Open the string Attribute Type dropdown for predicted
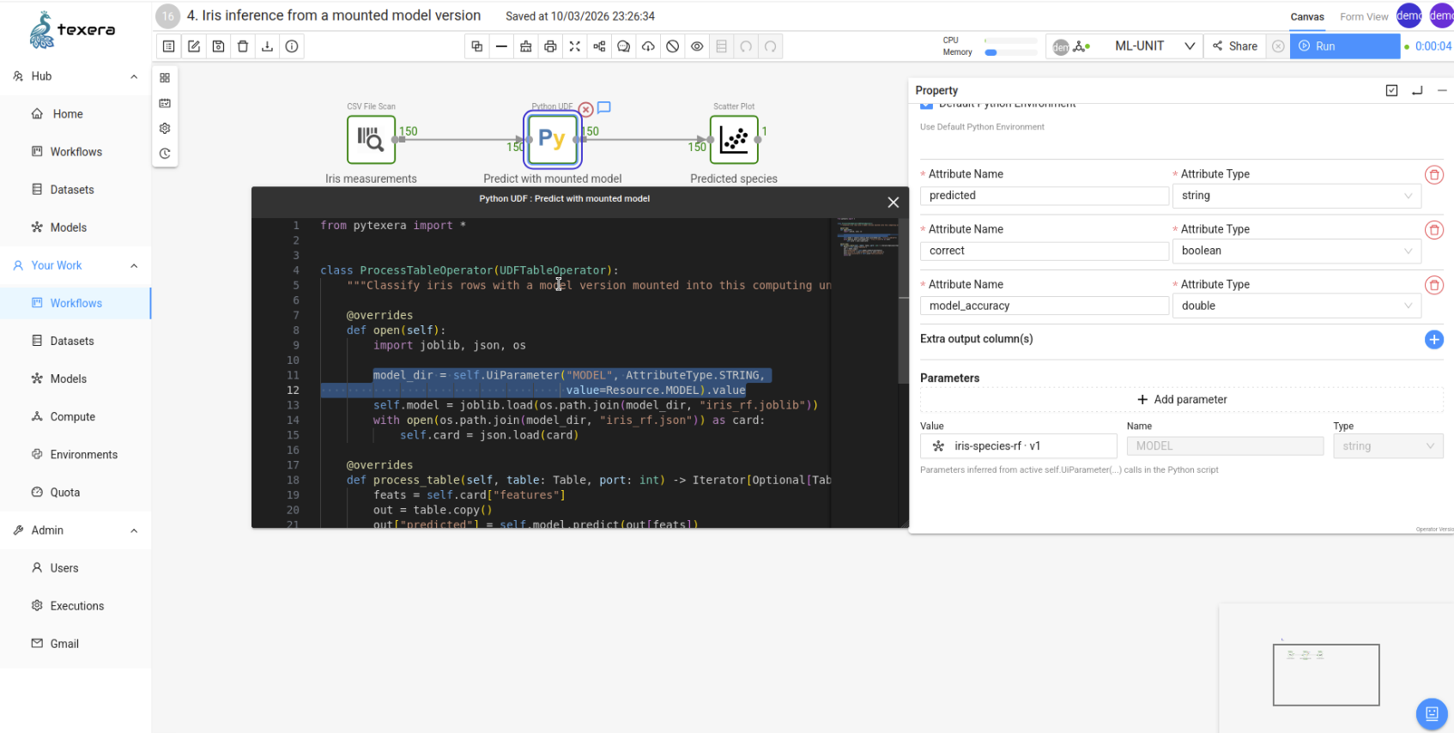Screen dimensions: 1454x733 (1296, 196)
